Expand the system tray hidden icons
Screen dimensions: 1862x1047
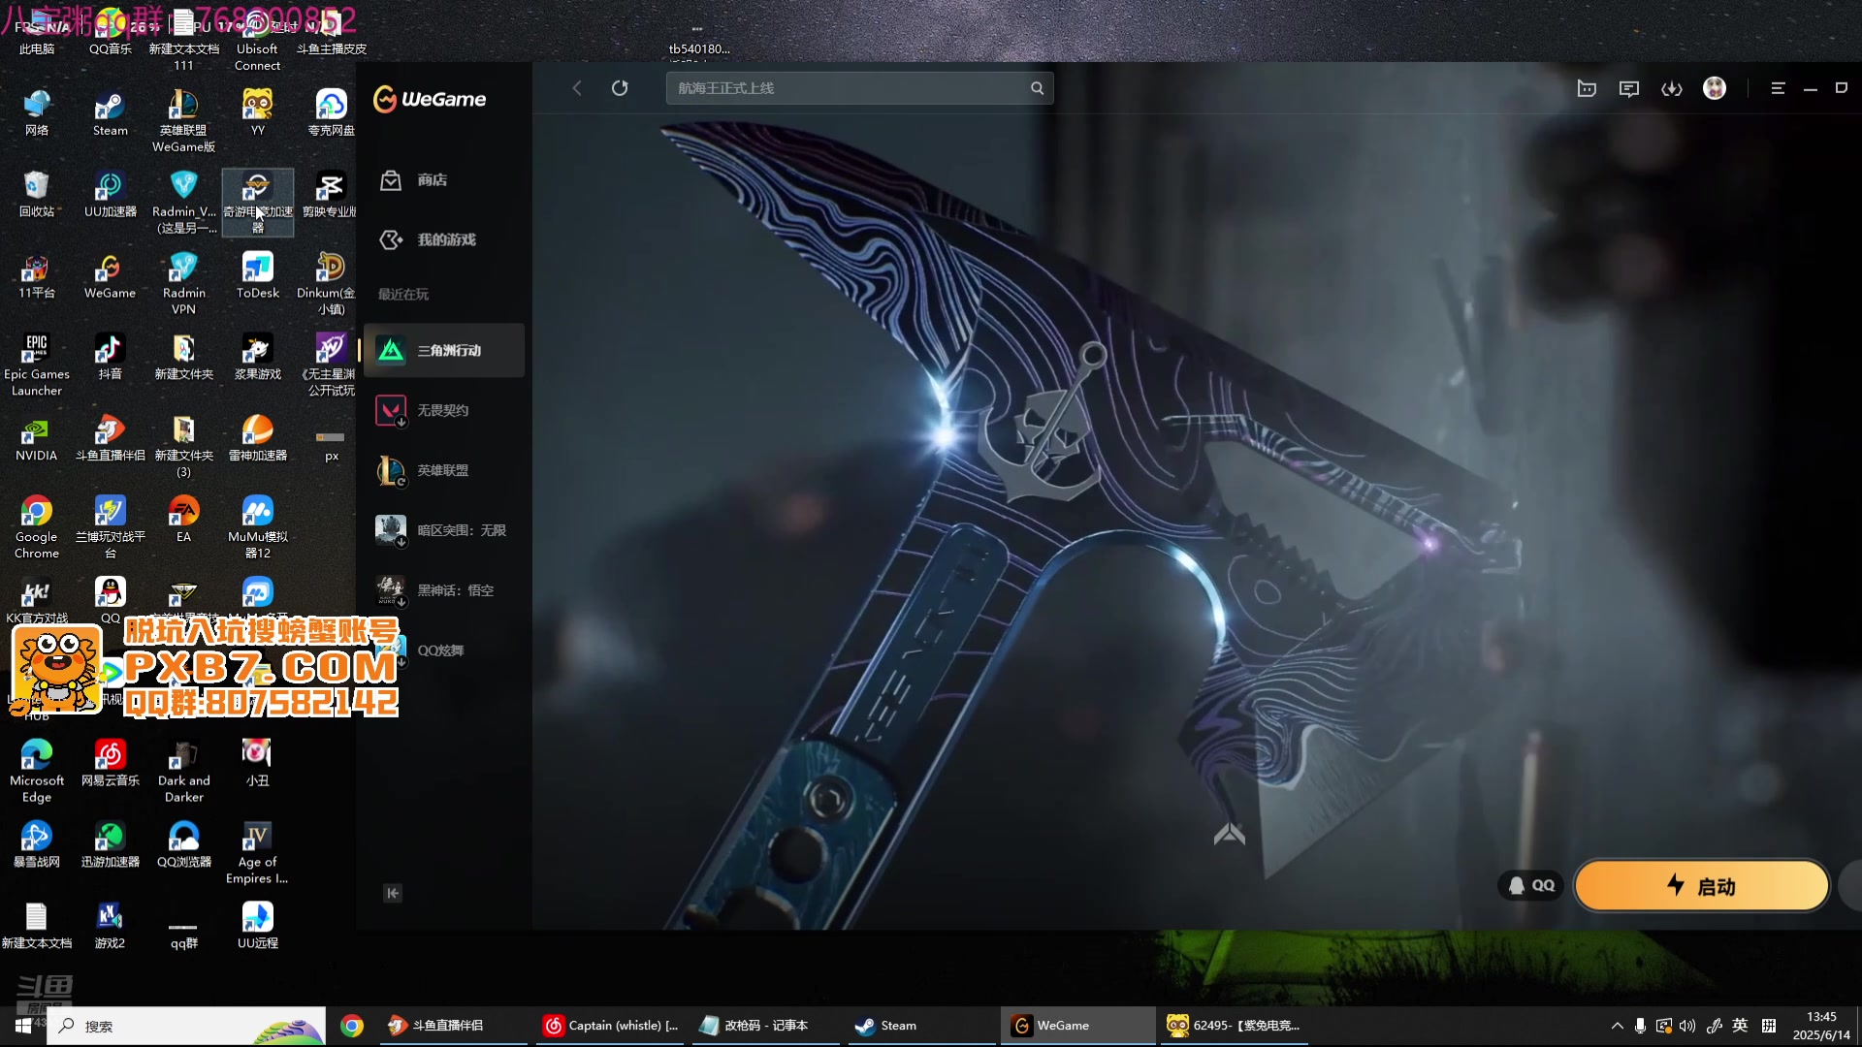point(1617,1026)
